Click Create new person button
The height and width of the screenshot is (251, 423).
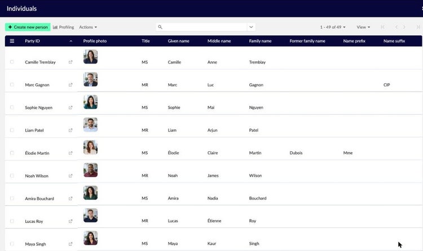pos(28,27)
